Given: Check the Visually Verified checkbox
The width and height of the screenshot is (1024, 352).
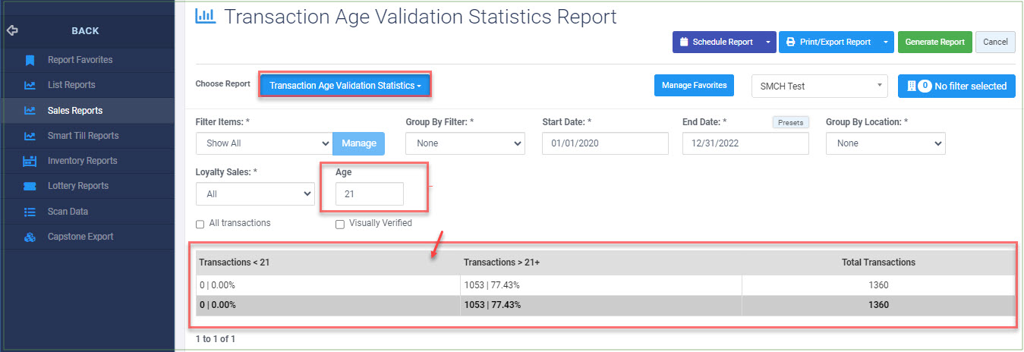Looking at the screenshot, I should (340, 224).
